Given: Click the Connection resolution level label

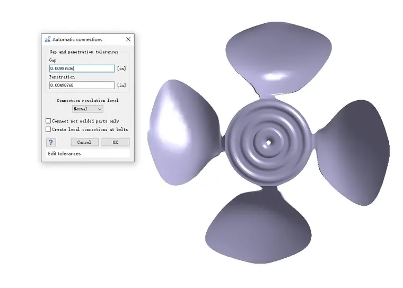Looking at the screenshot, I should pos(87,101).
